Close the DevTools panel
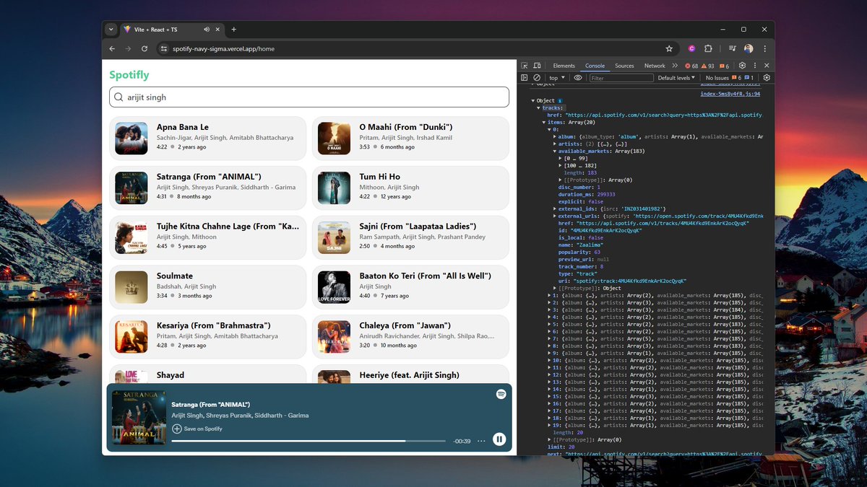 [x=767, y=66]
